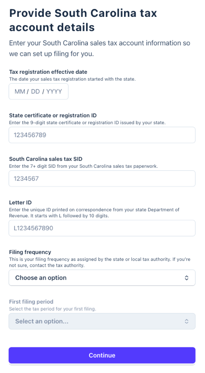Click the DD day segment of date field
The height and width of the screenshot is (373, 205).
tap(36, 92)
